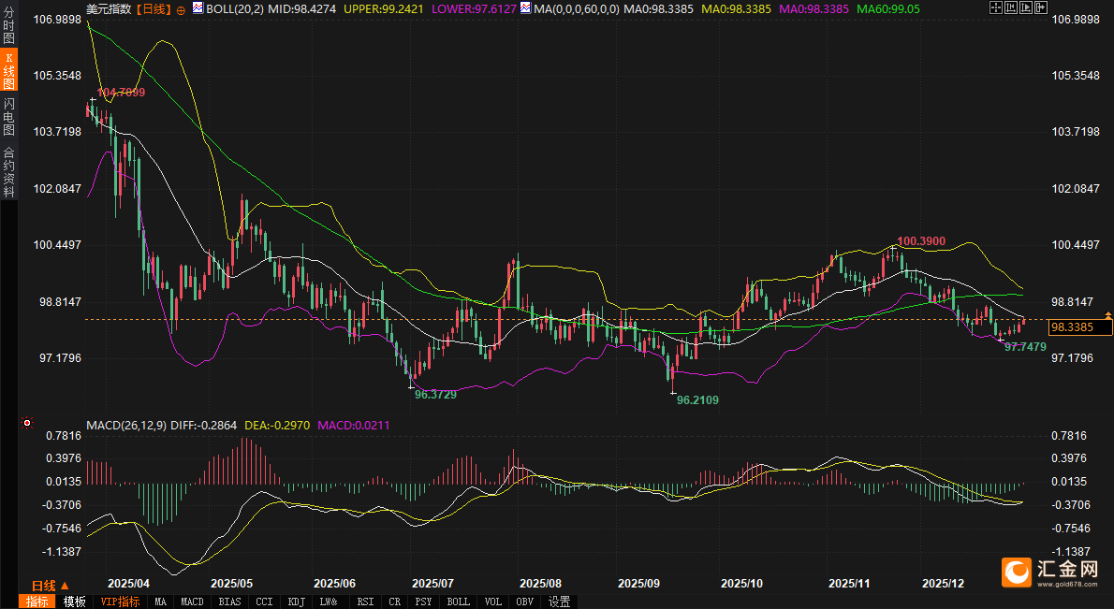This screenshot has width=1114, height=609.
Task: Switch to the 模板 tab
Action: pos(74,602)
